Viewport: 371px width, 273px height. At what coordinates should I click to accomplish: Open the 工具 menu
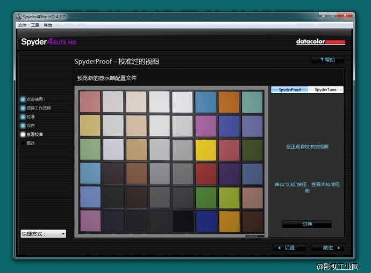(x=35, y=25)
